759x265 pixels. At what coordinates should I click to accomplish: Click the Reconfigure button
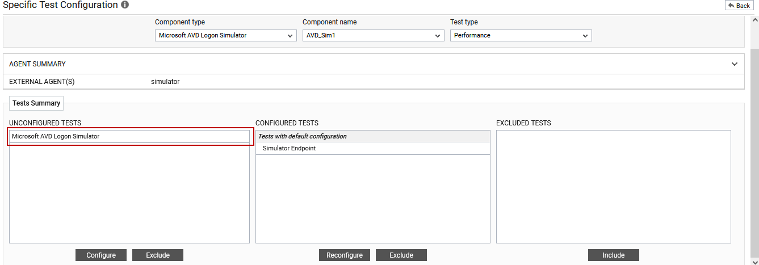pyautogui.click(x=345, y=255)
